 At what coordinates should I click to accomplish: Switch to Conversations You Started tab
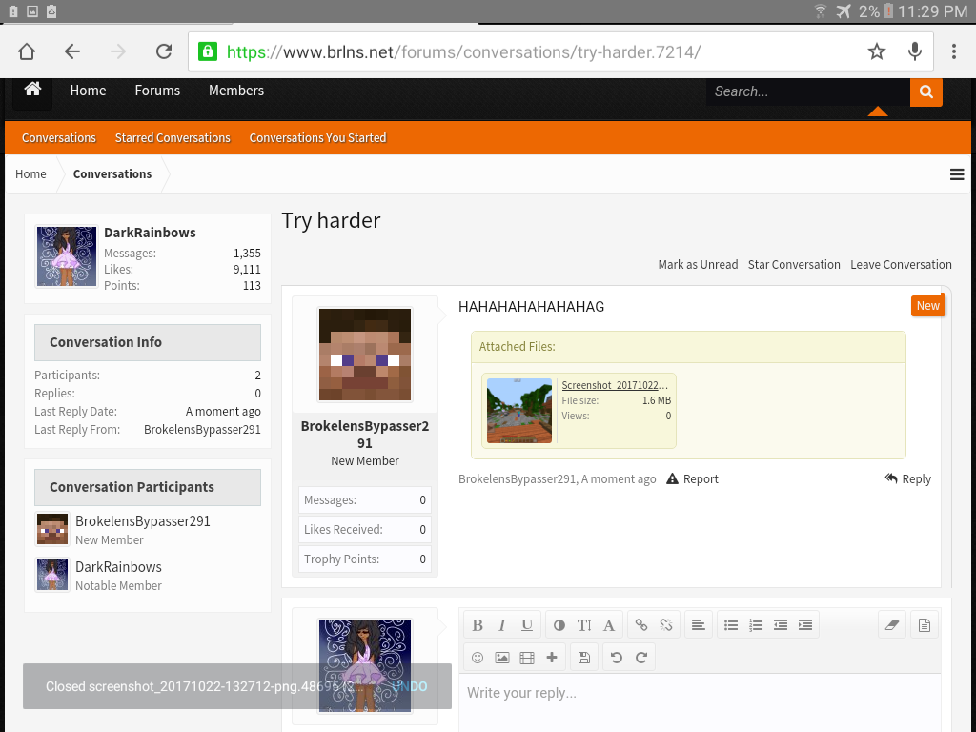click(317, 137)
